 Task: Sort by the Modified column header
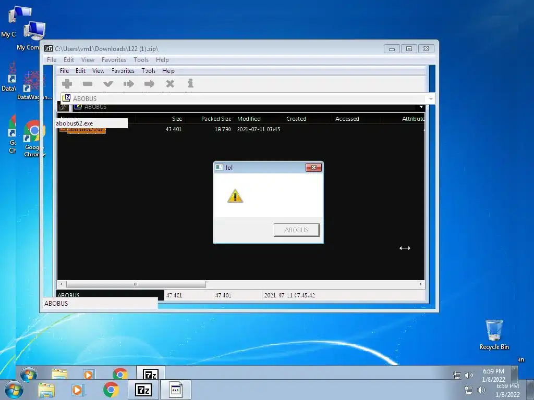(x=259, y=119)
